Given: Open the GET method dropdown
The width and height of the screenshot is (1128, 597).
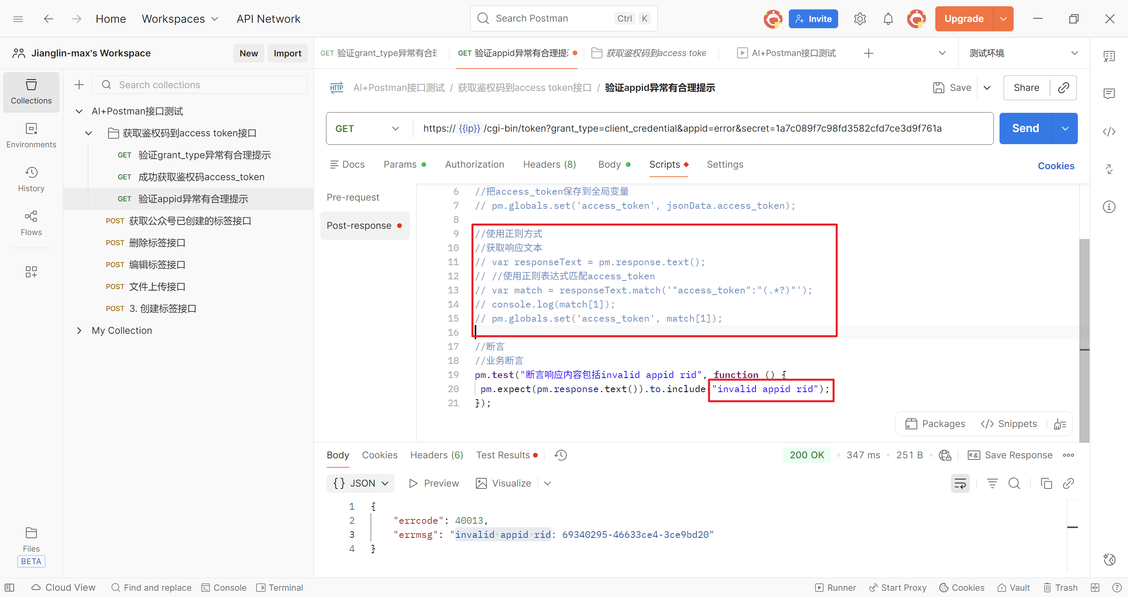Looking at the screenshot, I should tap(367, 128).
